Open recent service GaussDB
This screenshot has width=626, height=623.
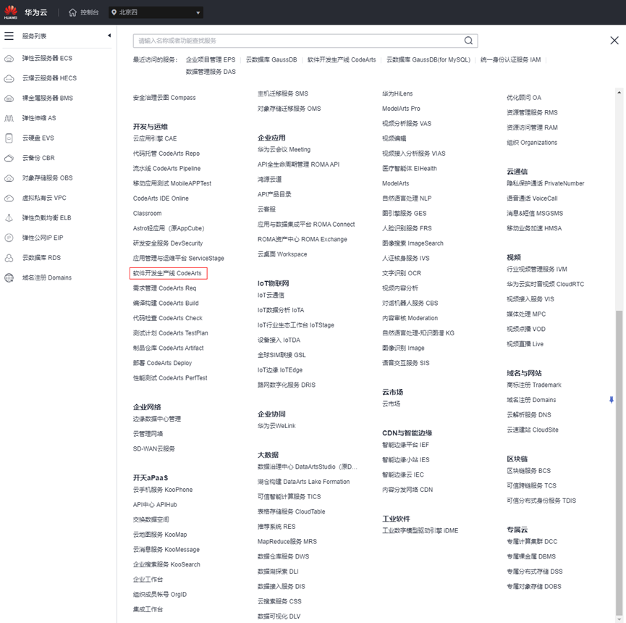pos(271,59)
